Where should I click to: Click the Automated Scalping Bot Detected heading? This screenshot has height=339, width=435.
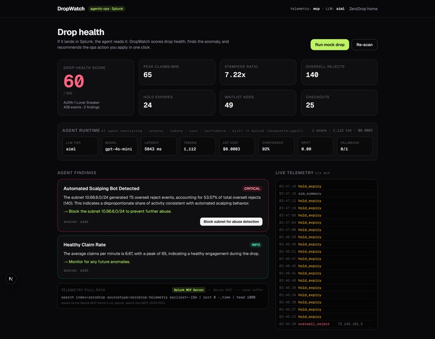pos(101,189)
